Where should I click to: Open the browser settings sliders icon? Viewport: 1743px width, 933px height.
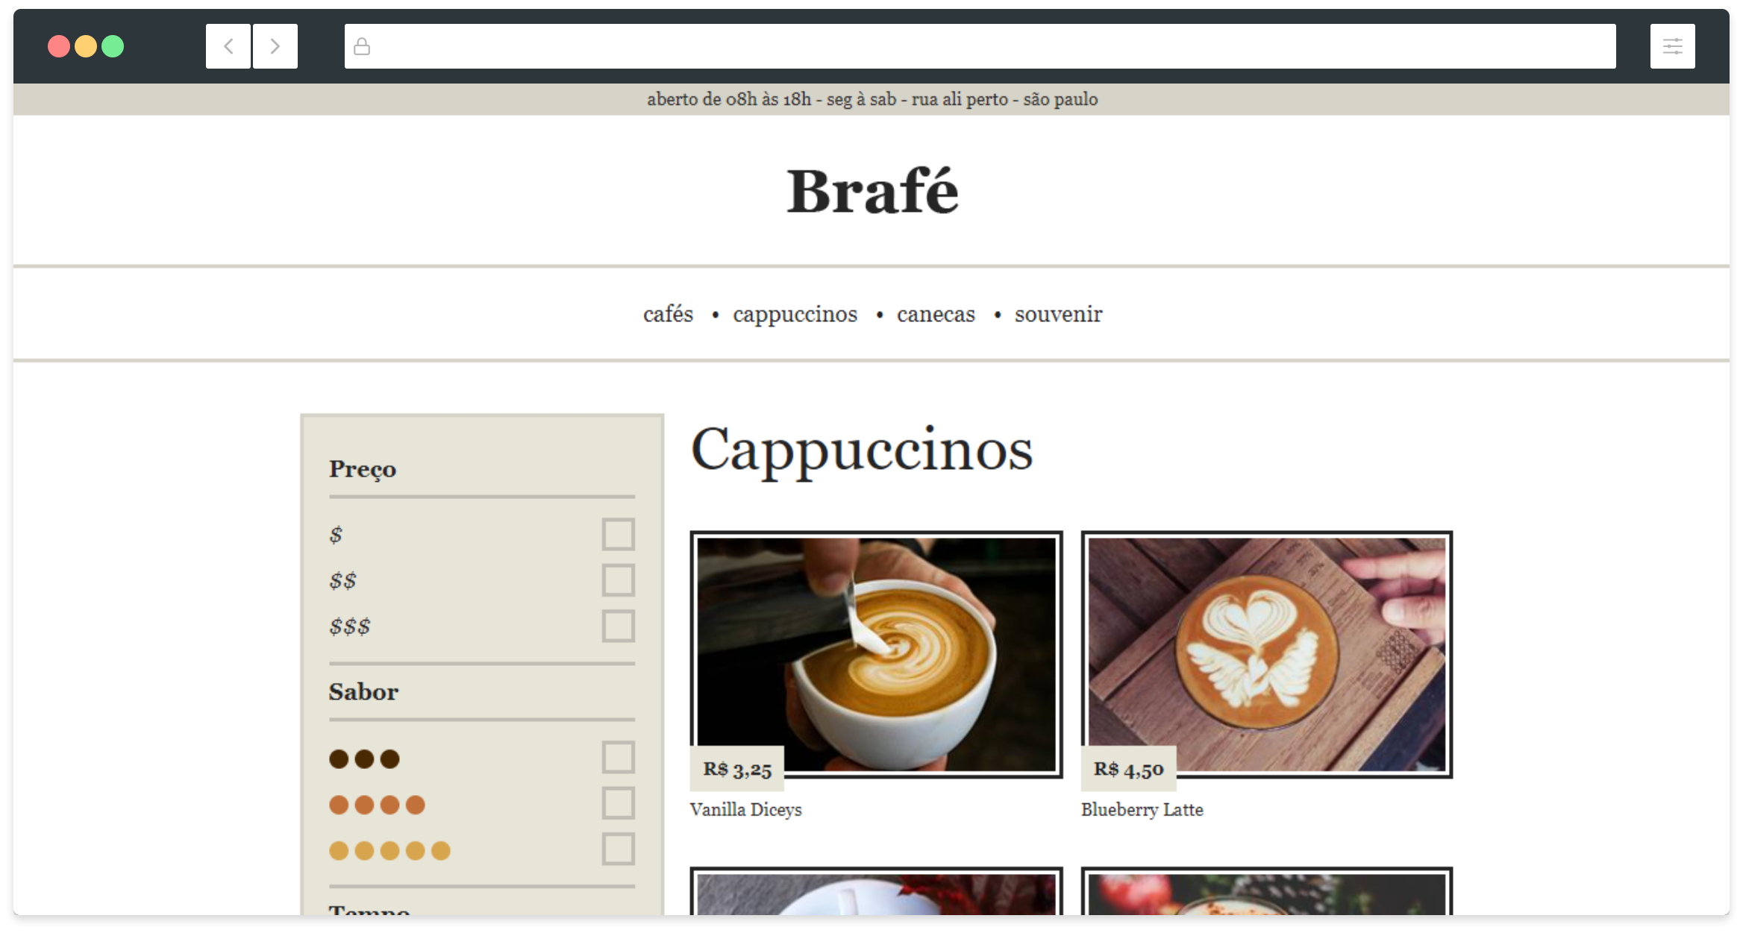click(x=1672, y=45)
